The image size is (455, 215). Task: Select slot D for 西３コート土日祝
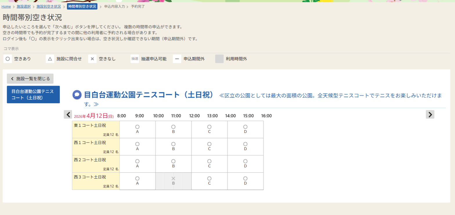point(245,181)
